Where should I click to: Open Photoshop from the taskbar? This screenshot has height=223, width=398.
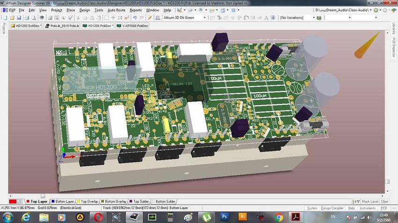pos(224,217)
